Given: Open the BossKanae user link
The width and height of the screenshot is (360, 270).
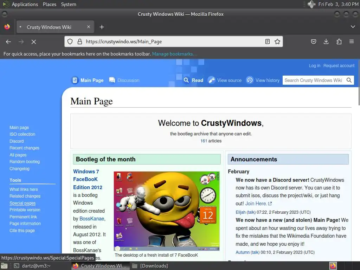Looking at the screenshot, I should click(92, 219).
